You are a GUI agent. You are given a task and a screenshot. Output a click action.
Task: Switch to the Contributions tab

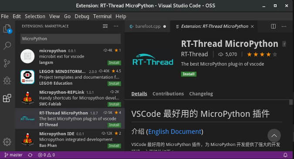(x=168, y=94)
